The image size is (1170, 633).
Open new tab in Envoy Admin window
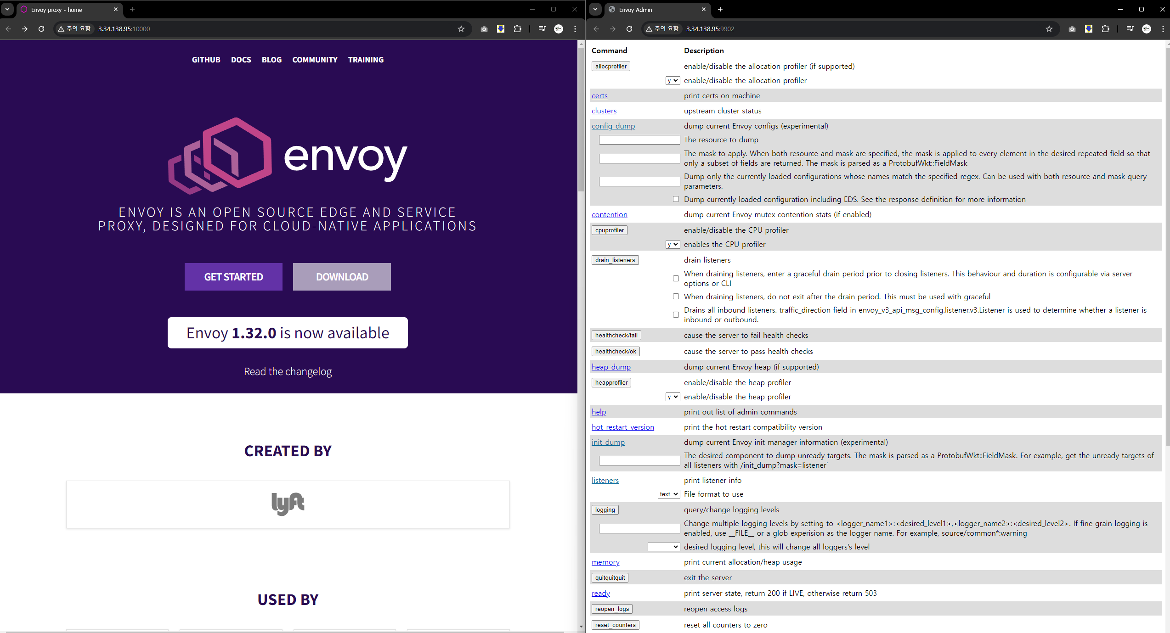720,9
